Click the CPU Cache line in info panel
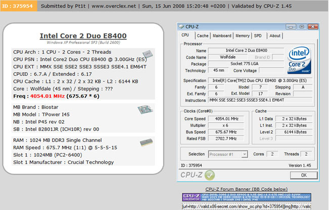The height and width of the screenshot is (210, 329). click(75, 81)
